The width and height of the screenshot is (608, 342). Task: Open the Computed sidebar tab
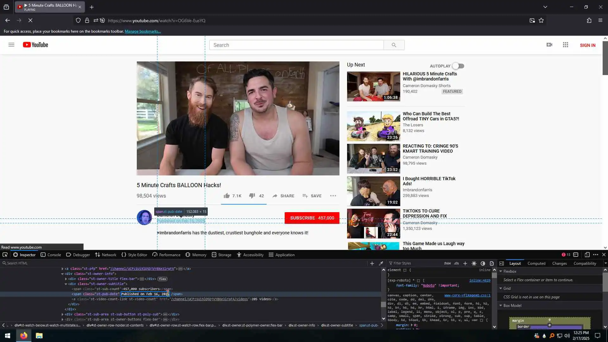[536, 263]
